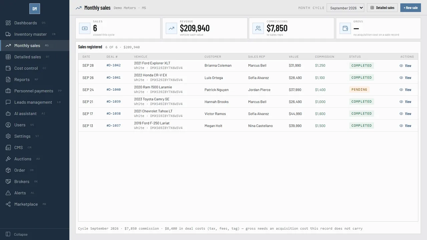This screenshot has width=427, height=240.
Task: Click the $1,500 commission cell
Action: 320,126
